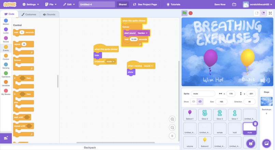
Task: Open Sound block category
Action: 6,39
